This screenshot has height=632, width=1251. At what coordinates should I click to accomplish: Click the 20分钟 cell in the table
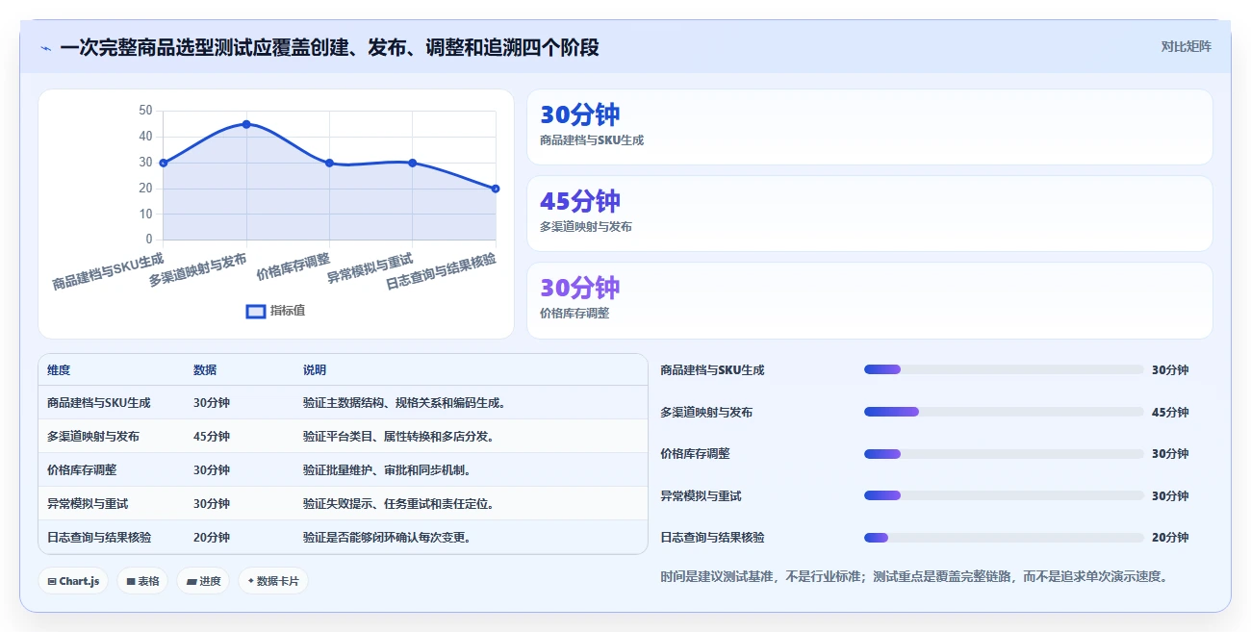(212, 538)
